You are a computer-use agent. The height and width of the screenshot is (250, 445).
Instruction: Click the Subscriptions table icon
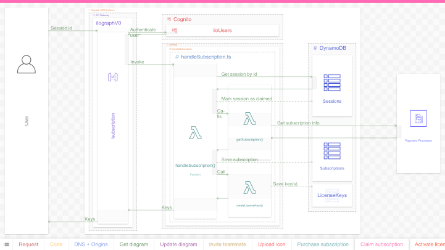tap(332, 151)
